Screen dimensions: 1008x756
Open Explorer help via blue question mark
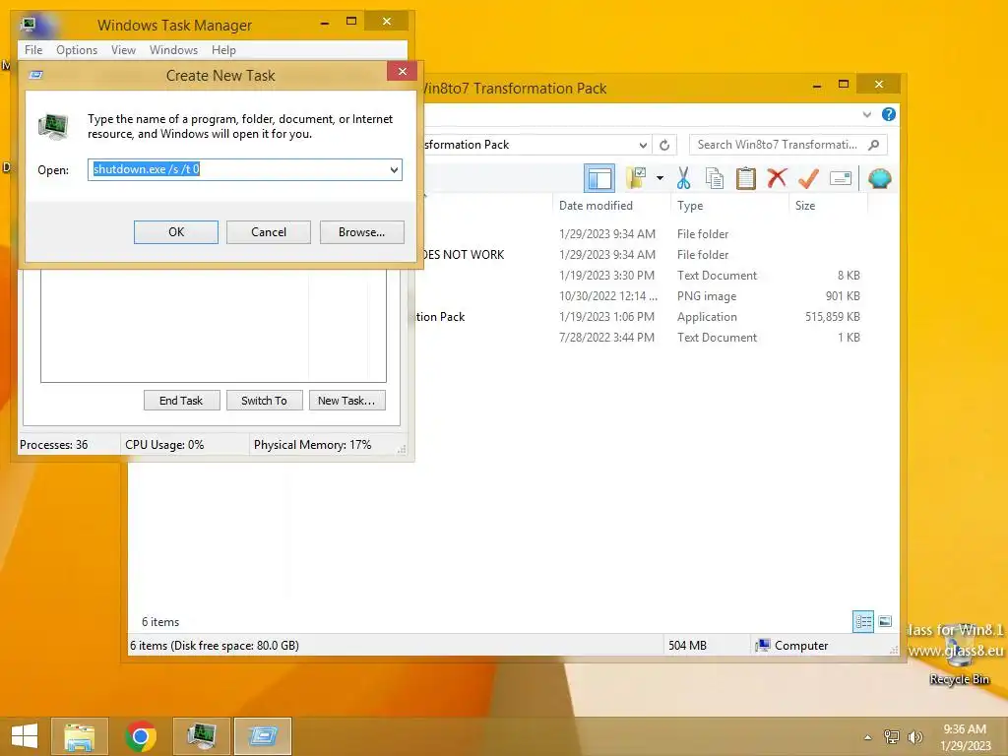(x=889, y=114)
